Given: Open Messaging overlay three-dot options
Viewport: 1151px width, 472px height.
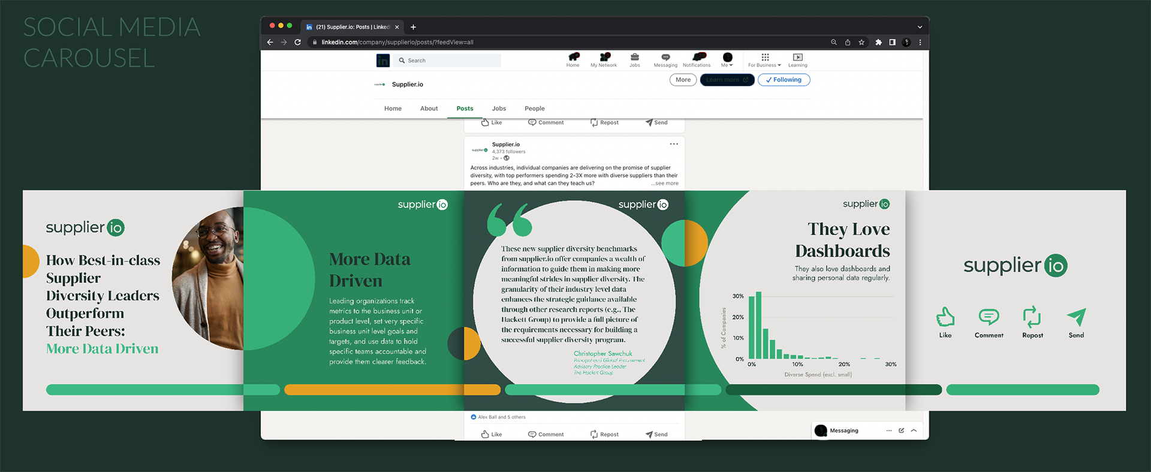Looking at the screenshot, I should click(889, 431).
